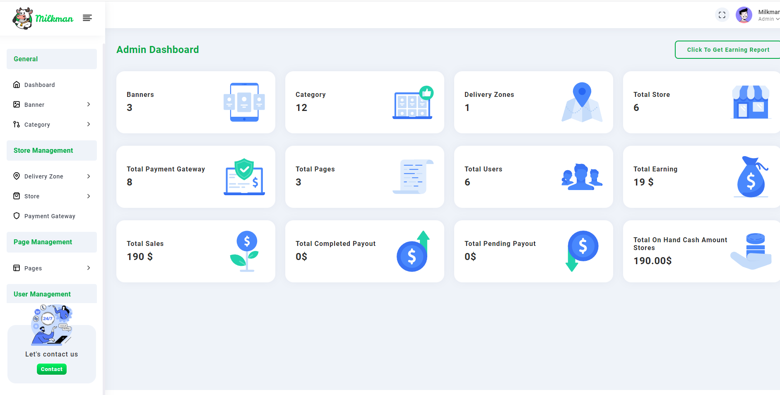Select Store in the sidebar menu
Viewport: 780px width, 395px height.
[x=32, y=196]
